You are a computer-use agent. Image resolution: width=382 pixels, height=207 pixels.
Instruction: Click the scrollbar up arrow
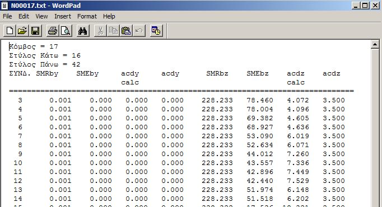(x=375, y=45)
